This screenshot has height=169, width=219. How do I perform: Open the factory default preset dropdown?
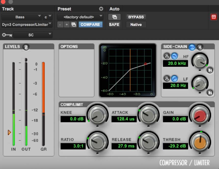point(80,17)
